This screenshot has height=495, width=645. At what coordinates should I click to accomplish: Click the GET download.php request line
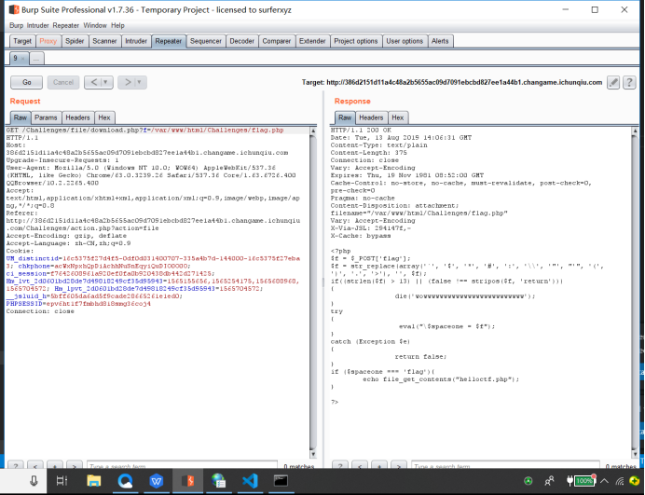point(144,131)
